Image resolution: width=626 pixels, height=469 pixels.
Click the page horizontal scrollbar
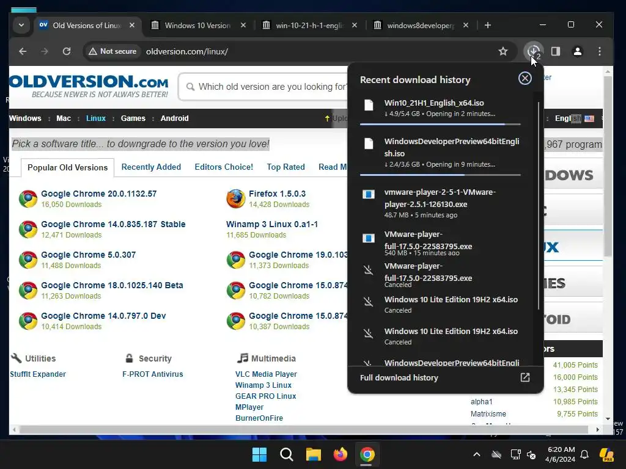tap(303, 429)
